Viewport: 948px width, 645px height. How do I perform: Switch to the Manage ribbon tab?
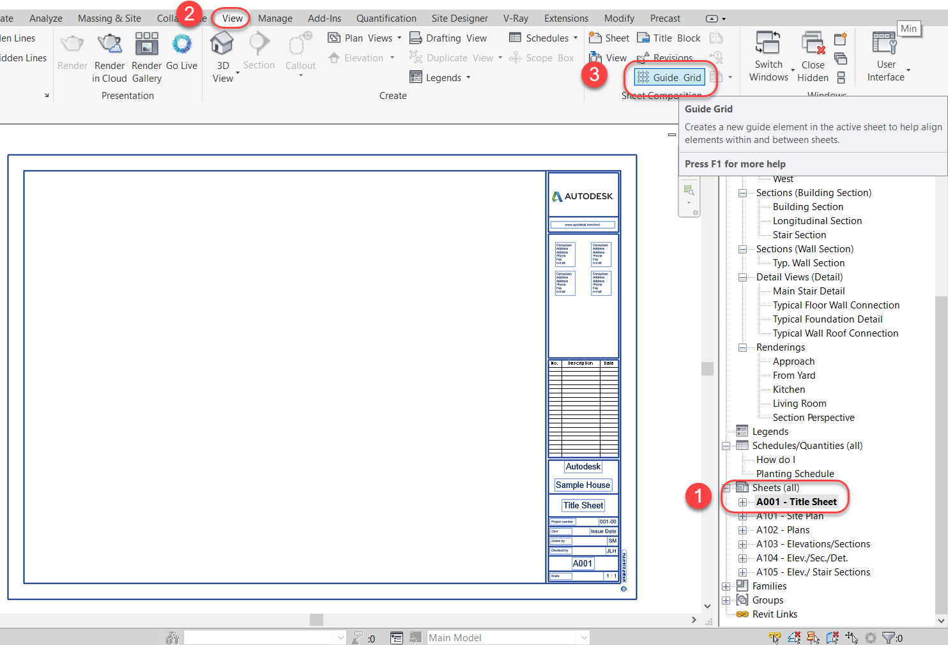pos(275,18)
